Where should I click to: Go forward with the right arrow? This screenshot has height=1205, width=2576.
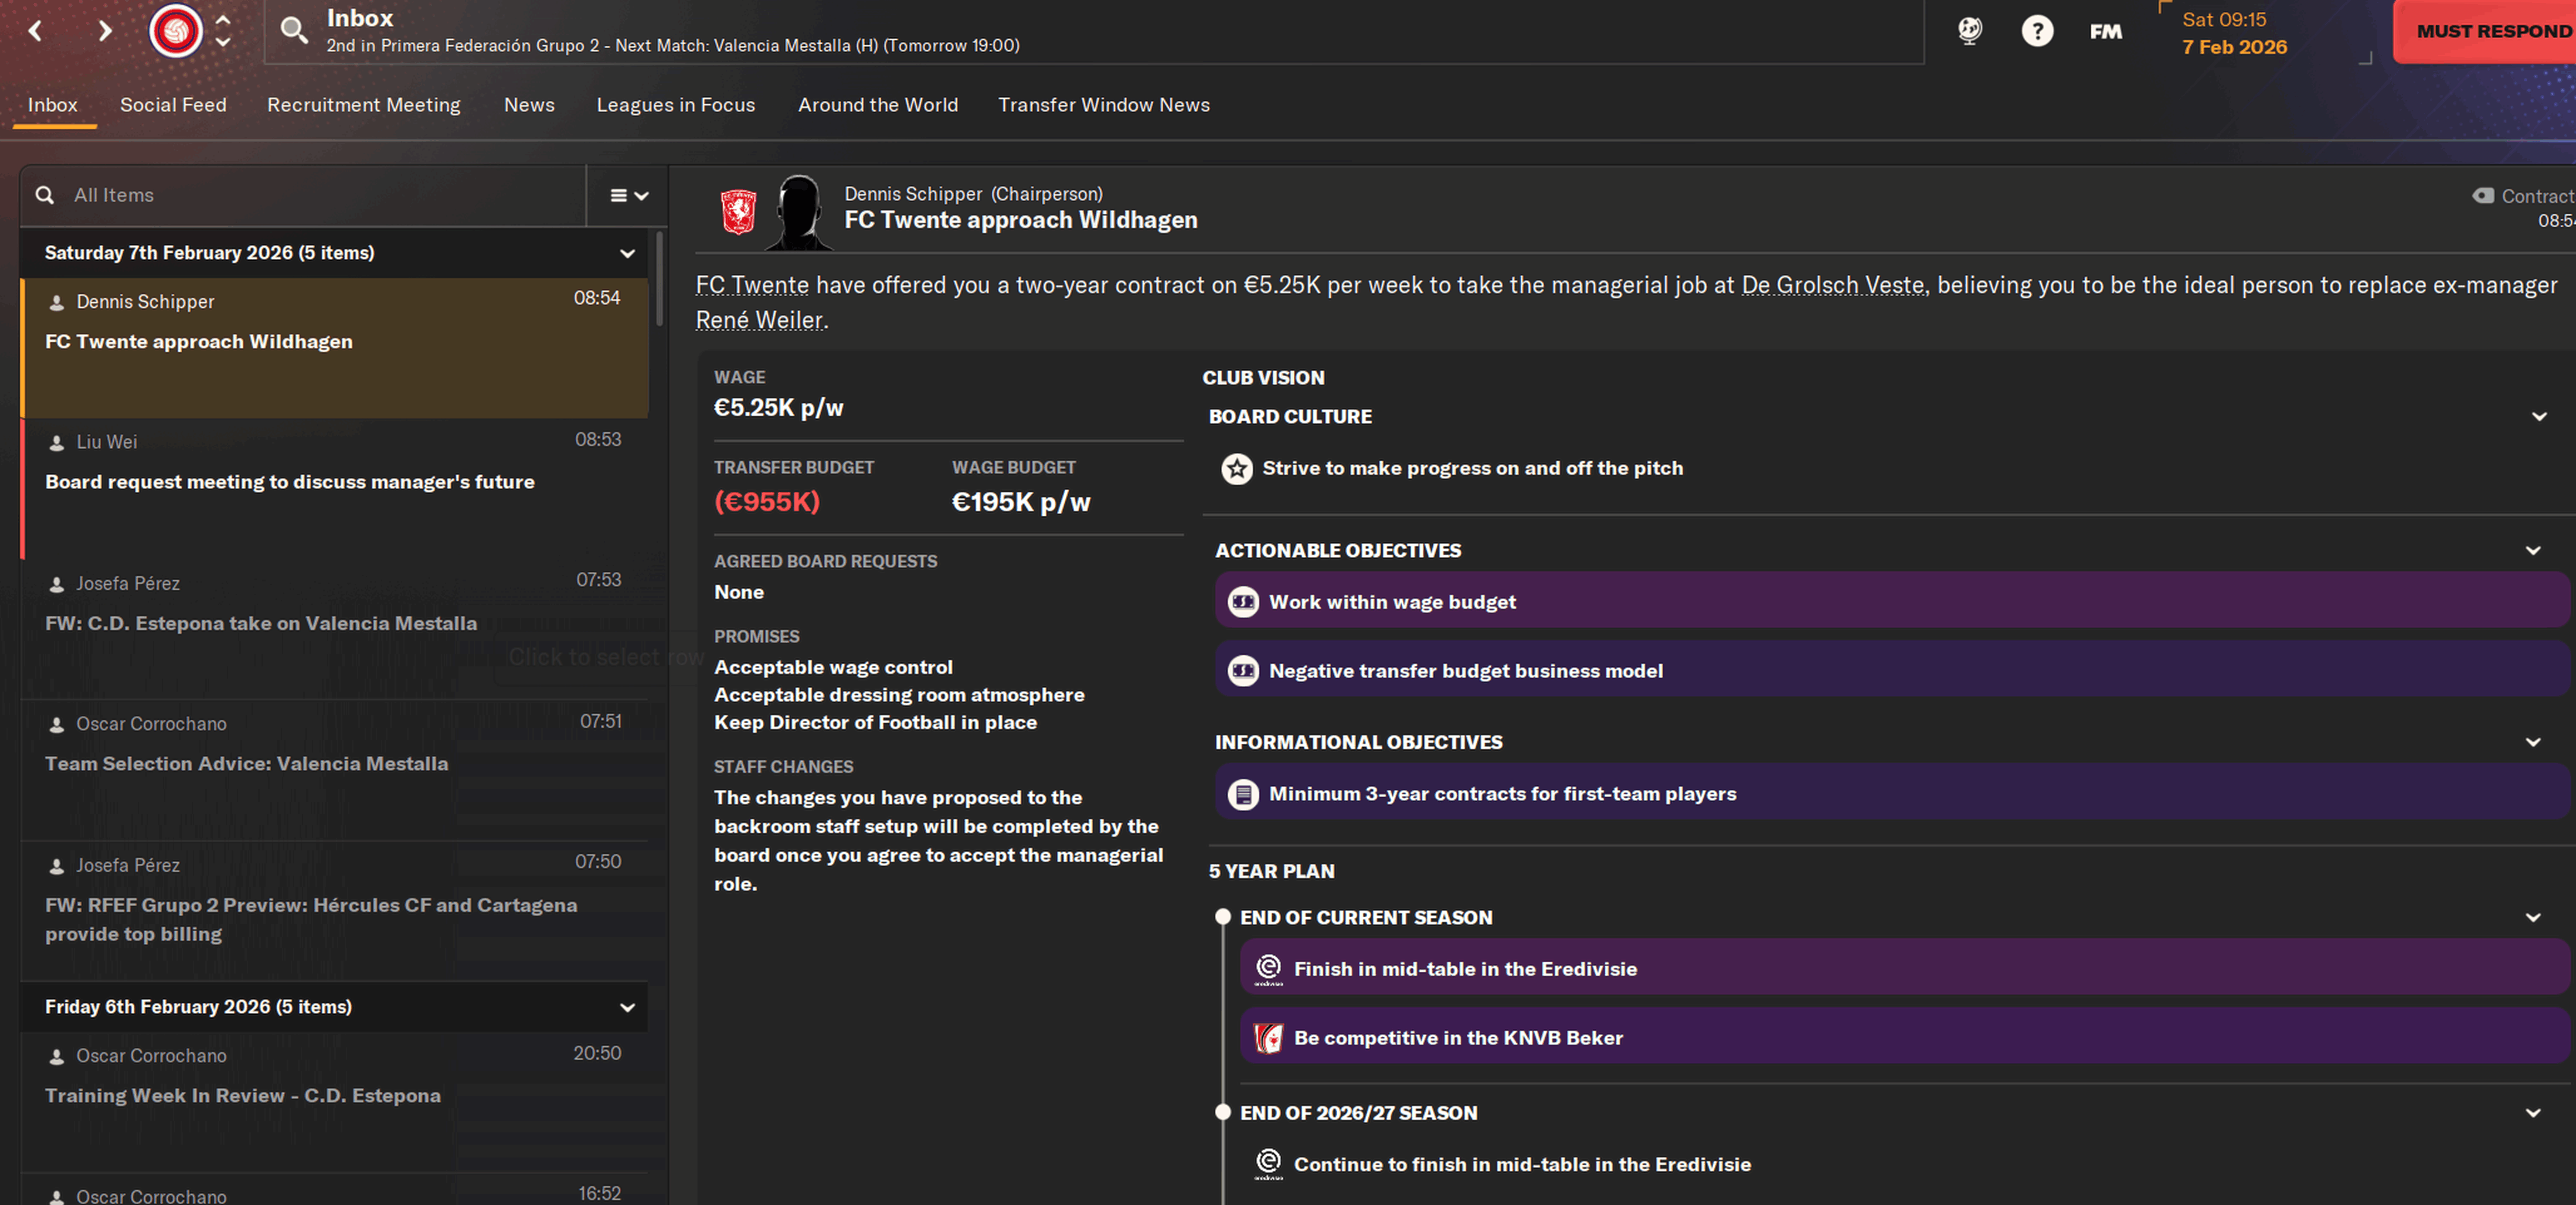pyautogui.click(x=104, y=31)
